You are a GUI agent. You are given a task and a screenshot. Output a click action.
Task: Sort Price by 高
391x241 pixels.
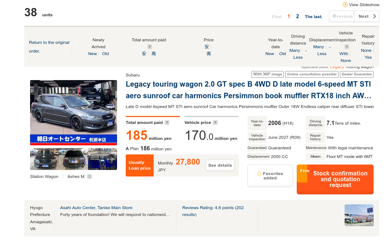[209, 54]
